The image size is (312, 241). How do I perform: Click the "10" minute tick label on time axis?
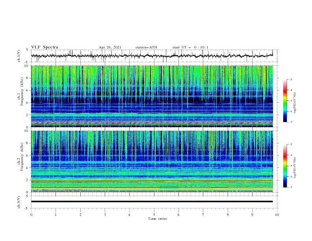click(277, 215)
